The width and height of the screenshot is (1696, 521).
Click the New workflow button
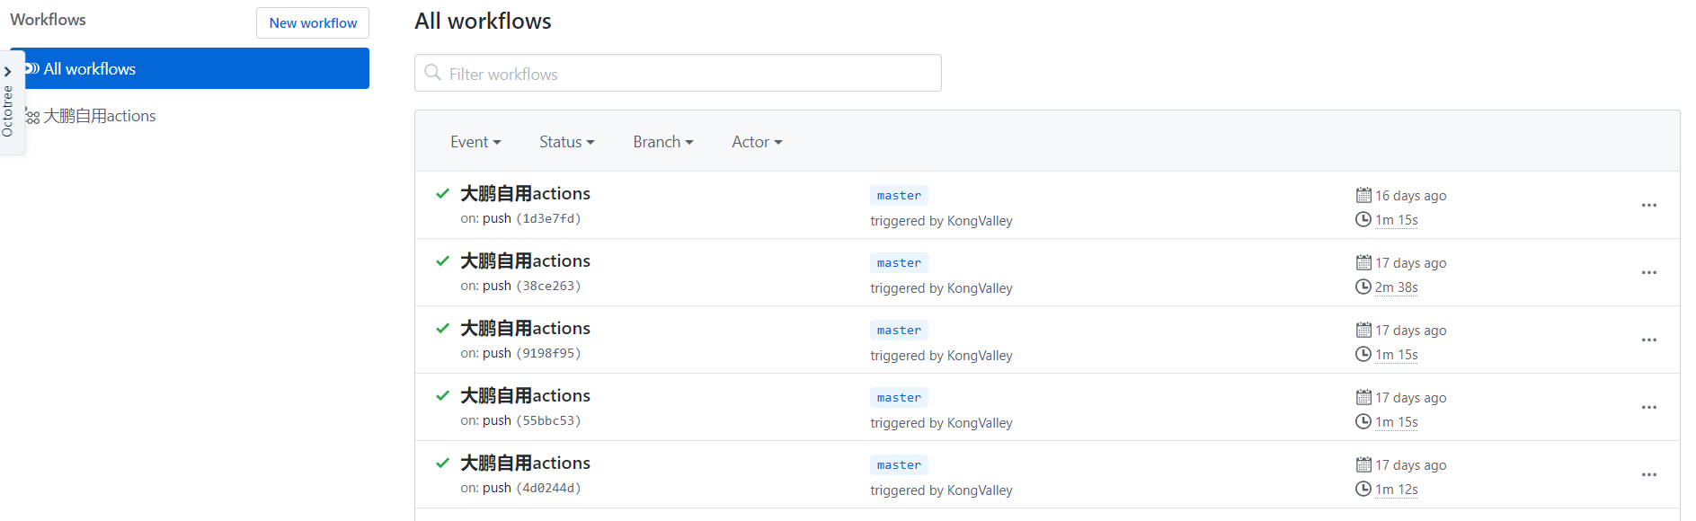point(313,23)
